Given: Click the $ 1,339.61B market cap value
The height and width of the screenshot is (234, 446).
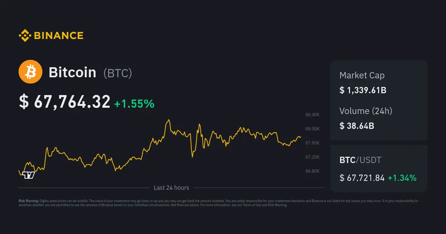Looking at the screenshot, I should 363,90.
